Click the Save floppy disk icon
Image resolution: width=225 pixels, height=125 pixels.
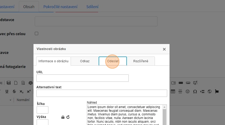[x=9, y=83]
